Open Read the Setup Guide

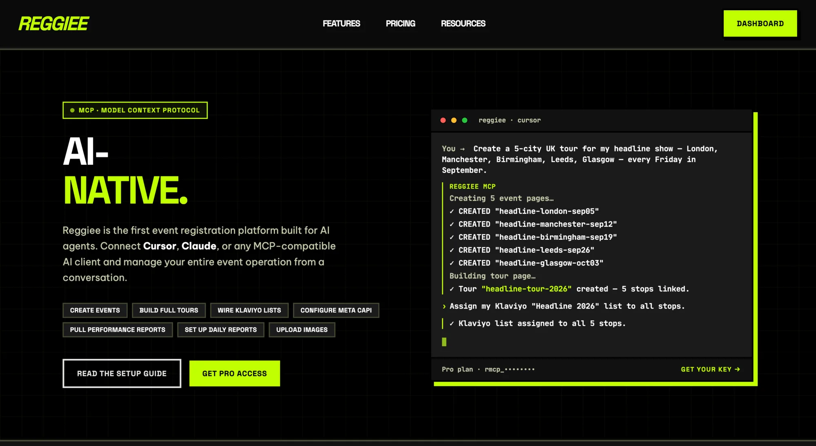click(x=122, y=373)
